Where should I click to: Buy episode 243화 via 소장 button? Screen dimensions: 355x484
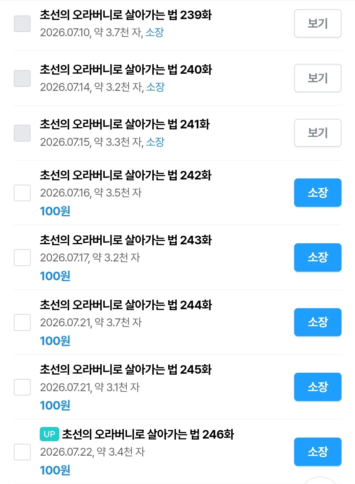click(317, 257)
